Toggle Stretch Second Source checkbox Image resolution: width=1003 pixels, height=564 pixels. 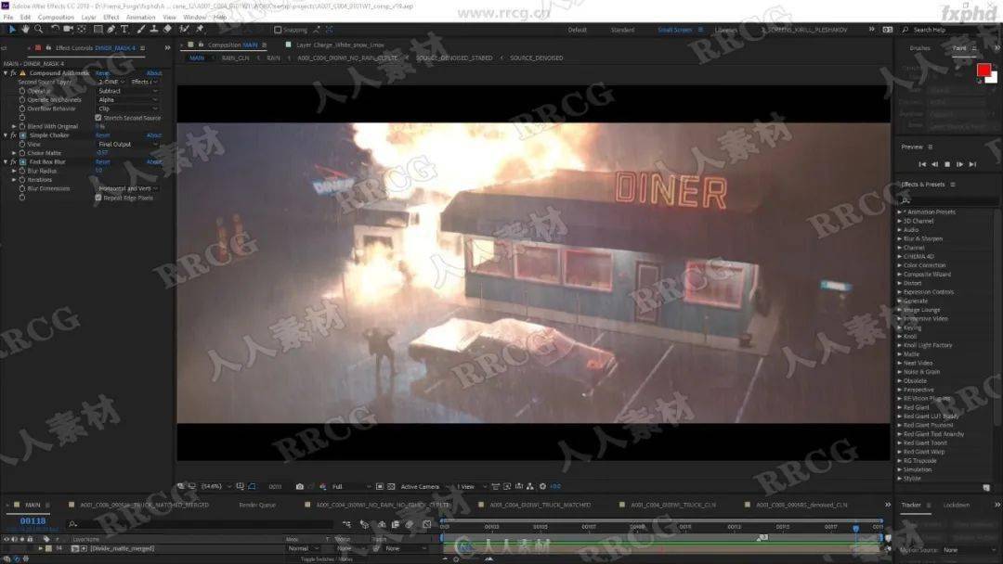98,118
